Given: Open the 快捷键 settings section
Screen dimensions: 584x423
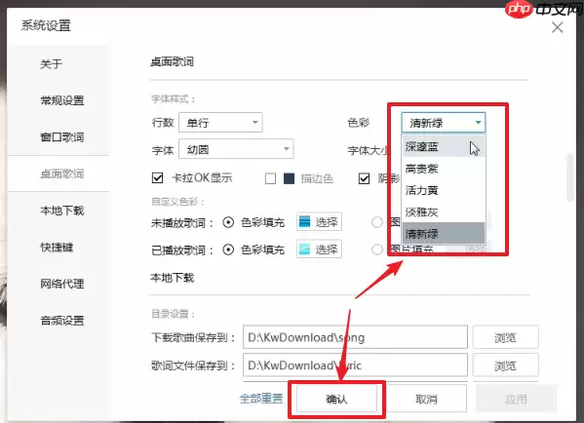Looking at the screenshot, I should (x=57, y=247).
